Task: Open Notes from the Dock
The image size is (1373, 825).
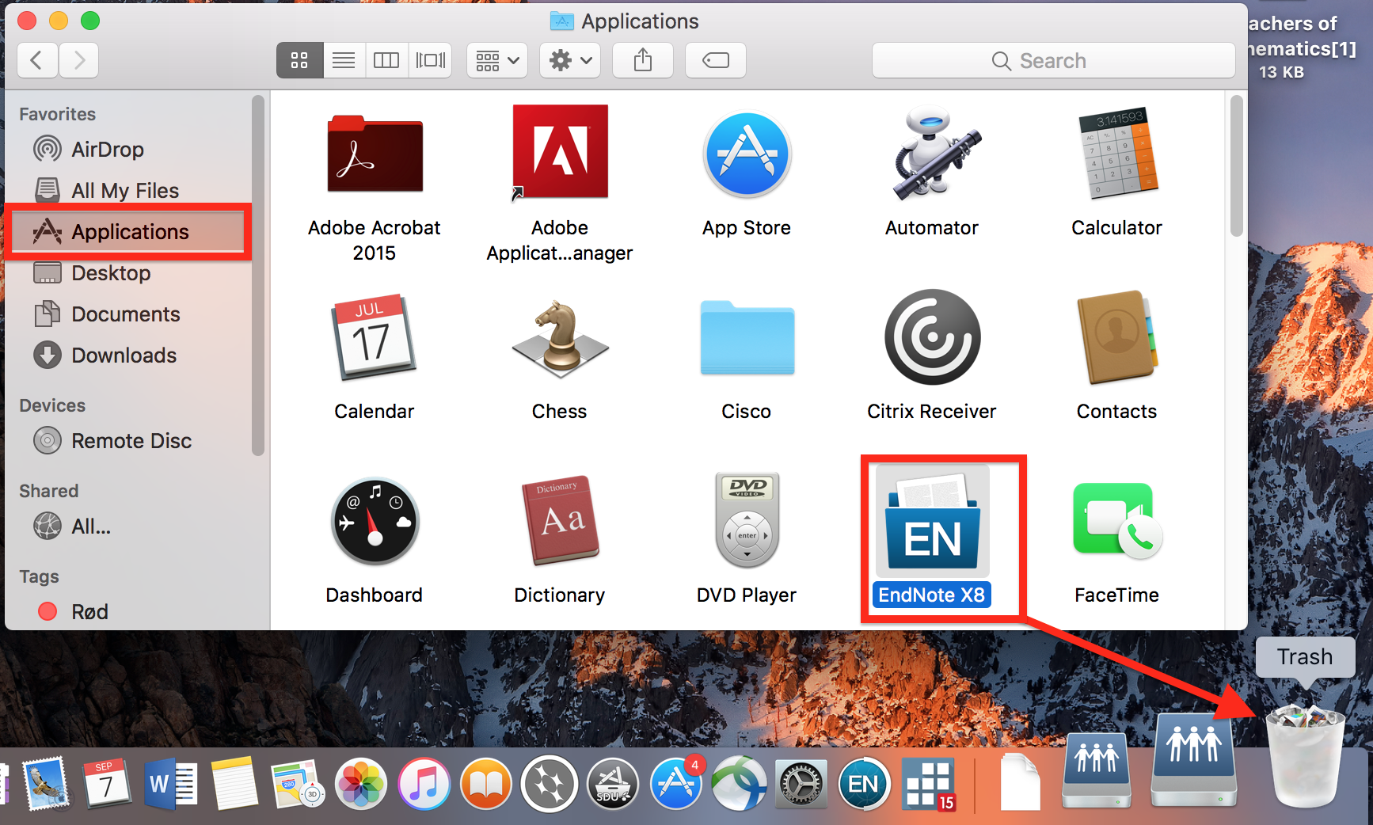Action: [234, 783]
